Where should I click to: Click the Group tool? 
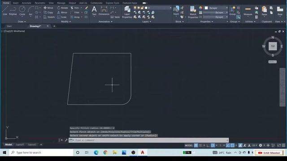232,10
